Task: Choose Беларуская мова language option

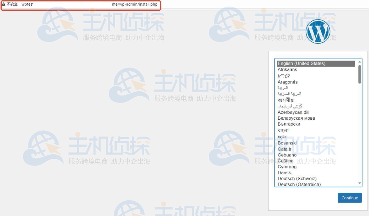Action: pyautogui.click(x=296, y=118)
